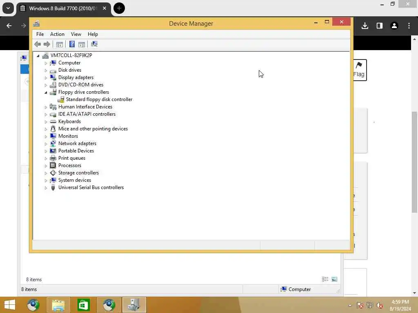
Task: Click the Disk drives icon
Action: [53, 70]
